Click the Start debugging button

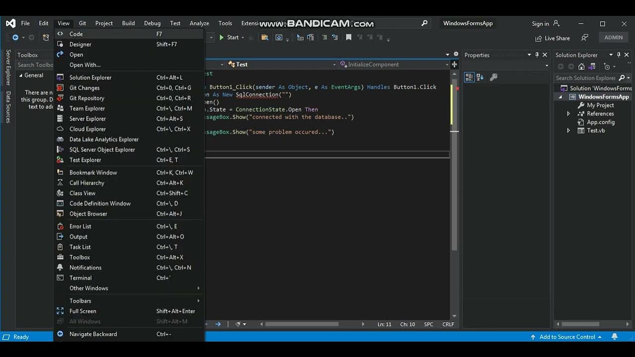click(x=229, y=37)
